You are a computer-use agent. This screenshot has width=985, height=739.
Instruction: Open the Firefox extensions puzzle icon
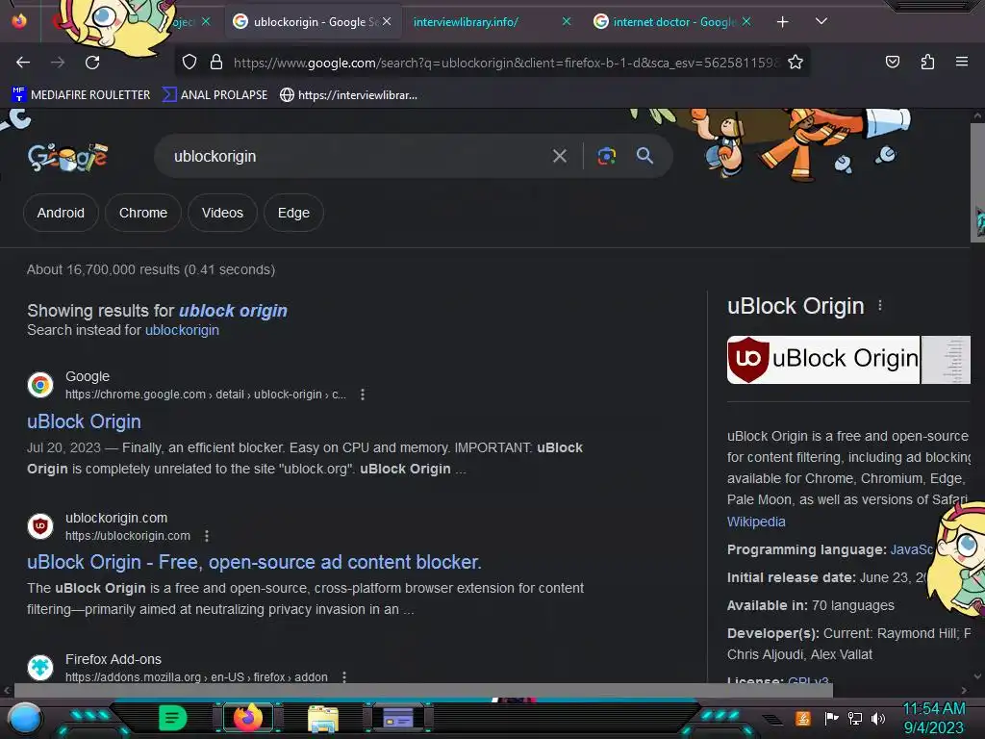[927, 62]
